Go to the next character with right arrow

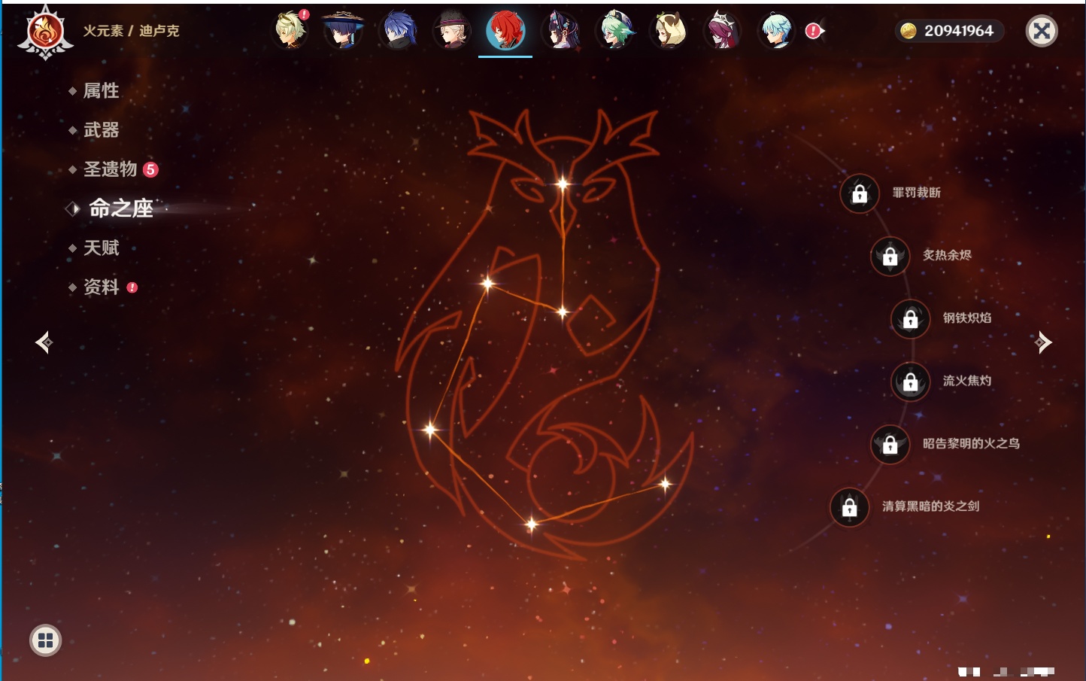pos(1043,342)
